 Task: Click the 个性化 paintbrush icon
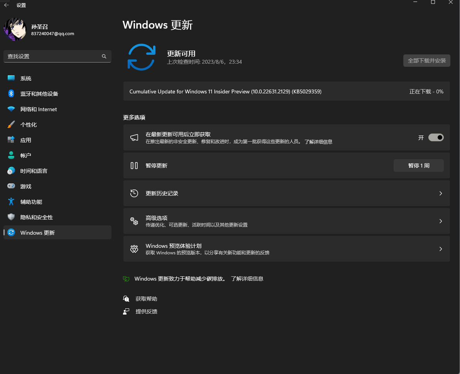tap(11, 125)
